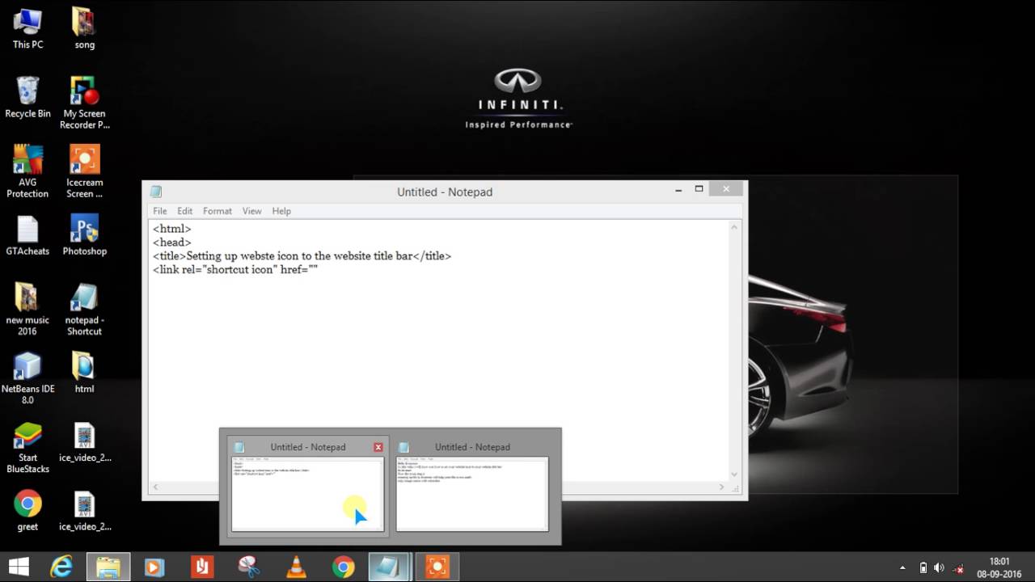The height and width of the screenshot is (582, 1035).
Task: Open the View menu in Notepad
Action: coord(251,211)
